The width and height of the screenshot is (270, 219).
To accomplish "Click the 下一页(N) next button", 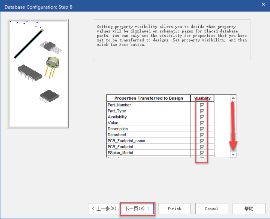I will (x=137, y=209).
